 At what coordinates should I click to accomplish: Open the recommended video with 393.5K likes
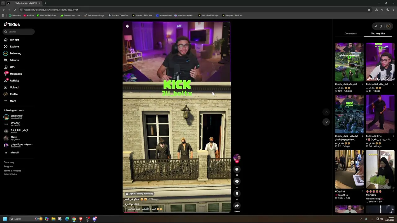click(x=380, y=169)
